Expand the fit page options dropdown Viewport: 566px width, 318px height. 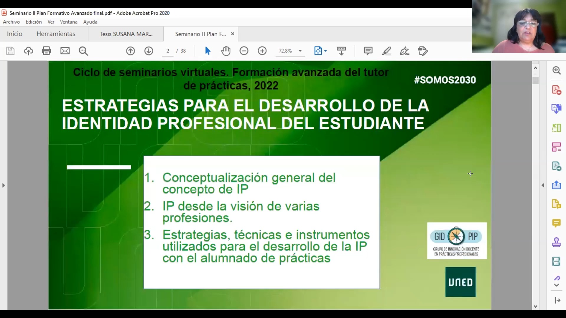pyautogui.click(x=325, y=51)
